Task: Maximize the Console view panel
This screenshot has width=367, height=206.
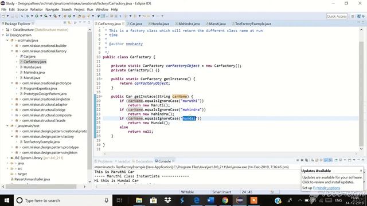Action: click(x=363, y=160)
